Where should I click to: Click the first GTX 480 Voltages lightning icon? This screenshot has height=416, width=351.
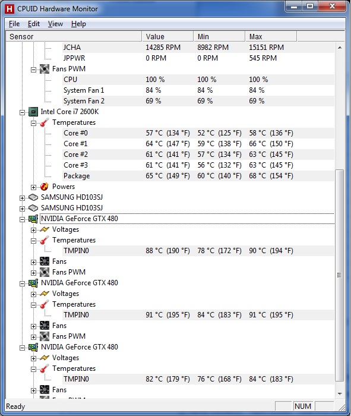[x=45, y=229]
